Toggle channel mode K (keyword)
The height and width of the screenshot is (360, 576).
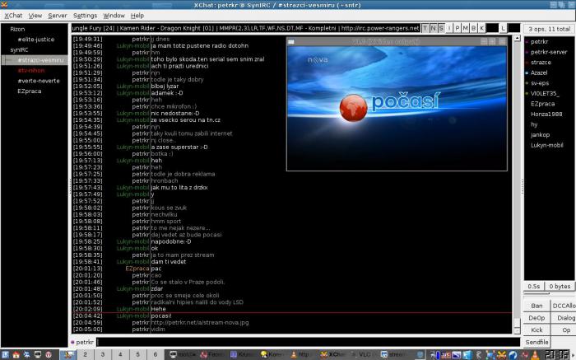(x=481, y=28)
